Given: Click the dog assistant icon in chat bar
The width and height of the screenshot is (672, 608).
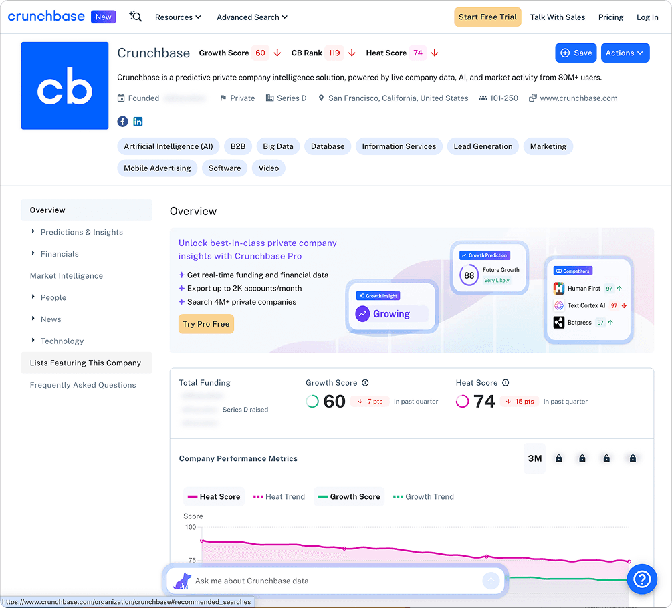Looking at the screenshot, I should [182, 581].
